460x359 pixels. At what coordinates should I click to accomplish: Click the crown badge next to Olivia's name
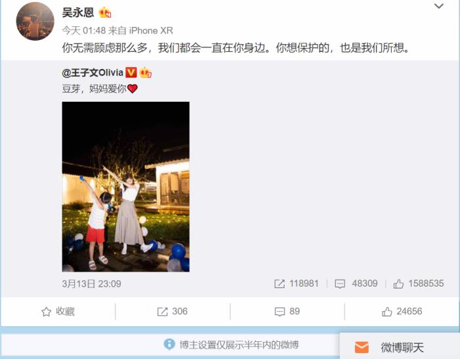coord(145,72)
